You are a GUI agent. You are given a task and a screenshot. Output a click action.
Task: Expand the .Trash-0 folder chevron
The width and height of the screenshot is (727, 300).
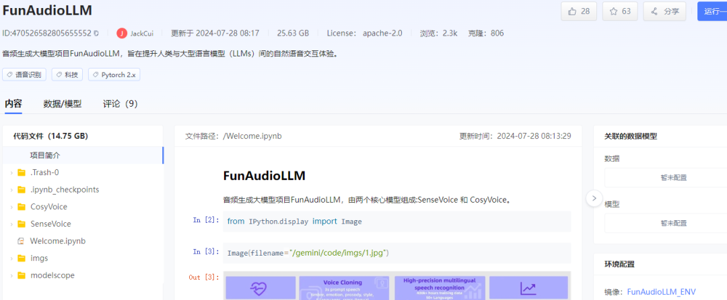coord(11,172)
